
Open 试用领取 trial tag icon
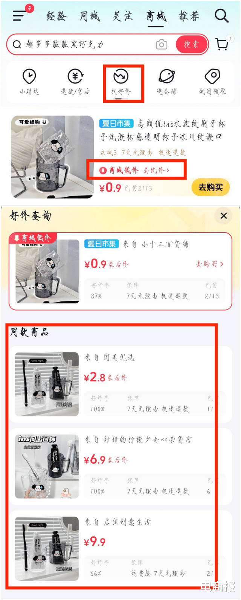[212, 82]
